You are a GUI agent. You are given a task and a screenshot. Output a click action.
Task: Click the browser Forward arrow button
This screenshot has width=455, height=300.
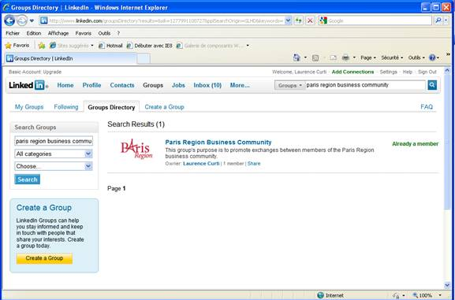[22, 20]
